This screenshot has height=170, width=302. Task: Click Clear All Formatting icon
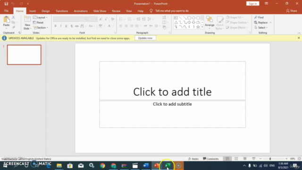click(x=113, y=19)
